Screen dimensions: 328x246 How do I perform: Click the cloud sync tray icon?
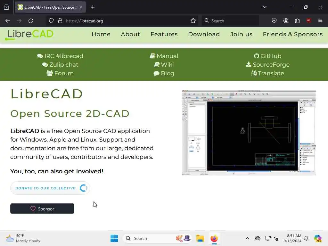pos(258,238)
